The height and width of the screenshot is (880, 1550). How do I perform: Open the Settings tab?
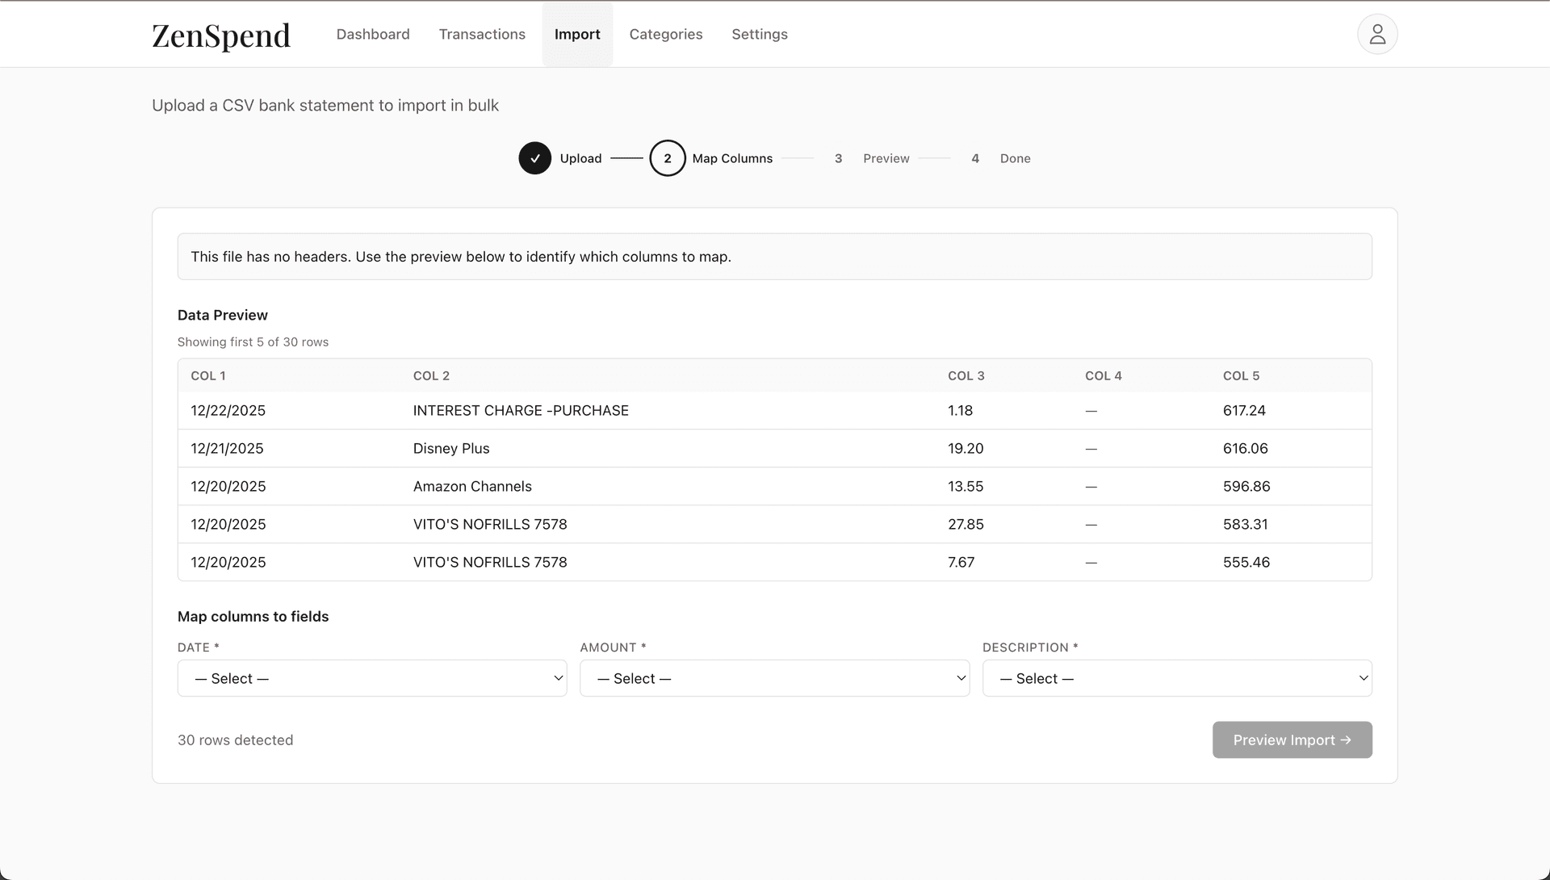759,34
